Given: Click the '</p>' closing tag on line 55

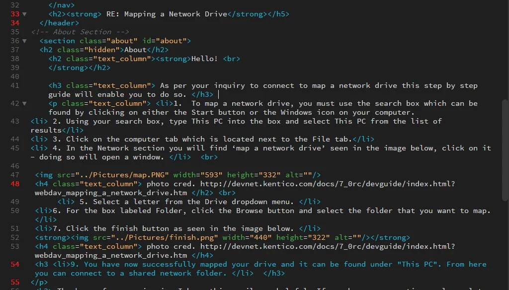Looking at the screenshot, I should (39, 282).
